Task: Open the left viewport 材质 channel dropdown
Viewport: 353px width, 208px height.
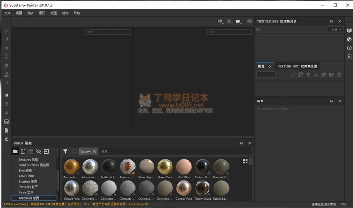Action: tap(107, 32)
